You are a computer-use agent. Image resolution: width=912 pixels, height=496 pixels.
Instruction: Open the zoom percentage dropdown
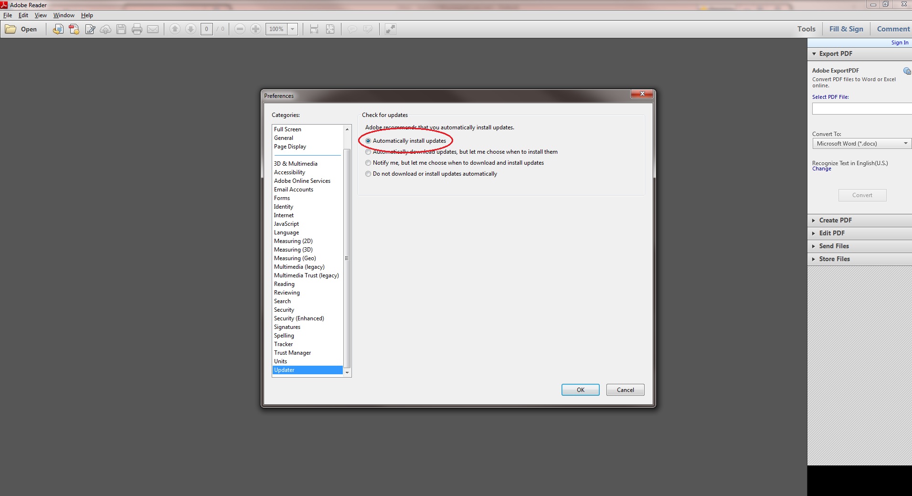tap(293, 29)
